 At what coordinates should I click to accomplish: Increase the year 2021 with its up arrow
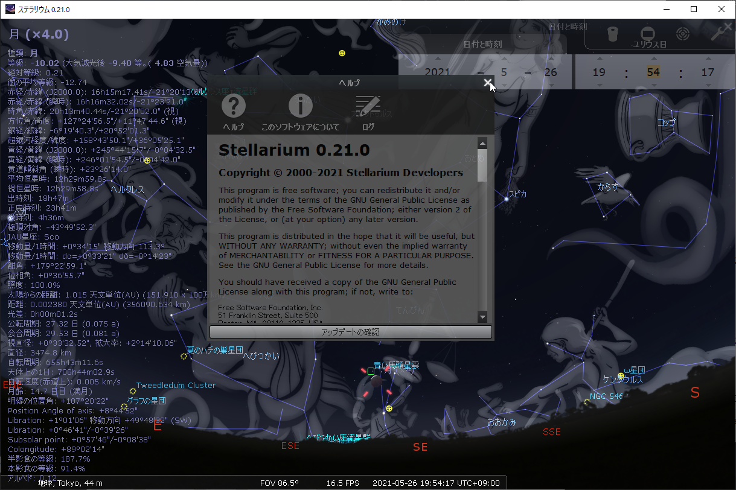pyautogui.click(x=439, y=58)
